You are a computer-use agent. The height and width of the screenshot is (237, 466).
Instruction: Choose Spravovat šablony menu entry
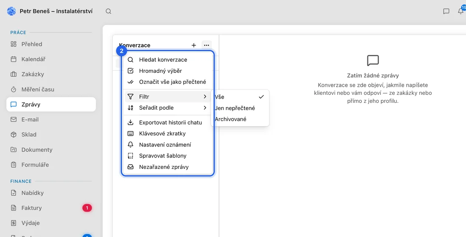168,156
